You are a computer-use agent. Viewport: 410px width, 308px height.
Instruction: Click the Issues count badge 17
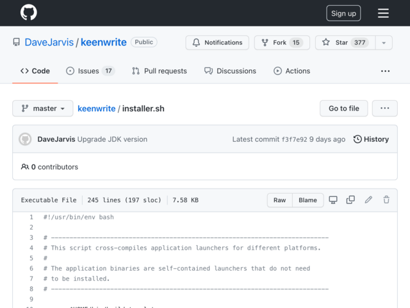[108, 71]
